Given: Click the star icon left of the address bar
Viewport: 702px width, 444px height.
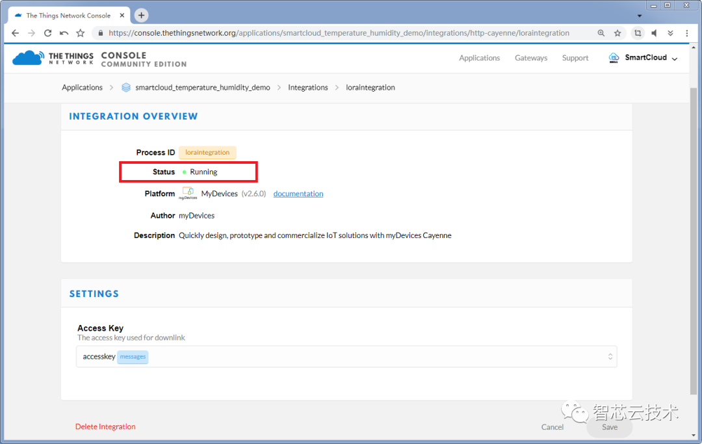Looking at the screenshot, I should [x=80, y=33].
